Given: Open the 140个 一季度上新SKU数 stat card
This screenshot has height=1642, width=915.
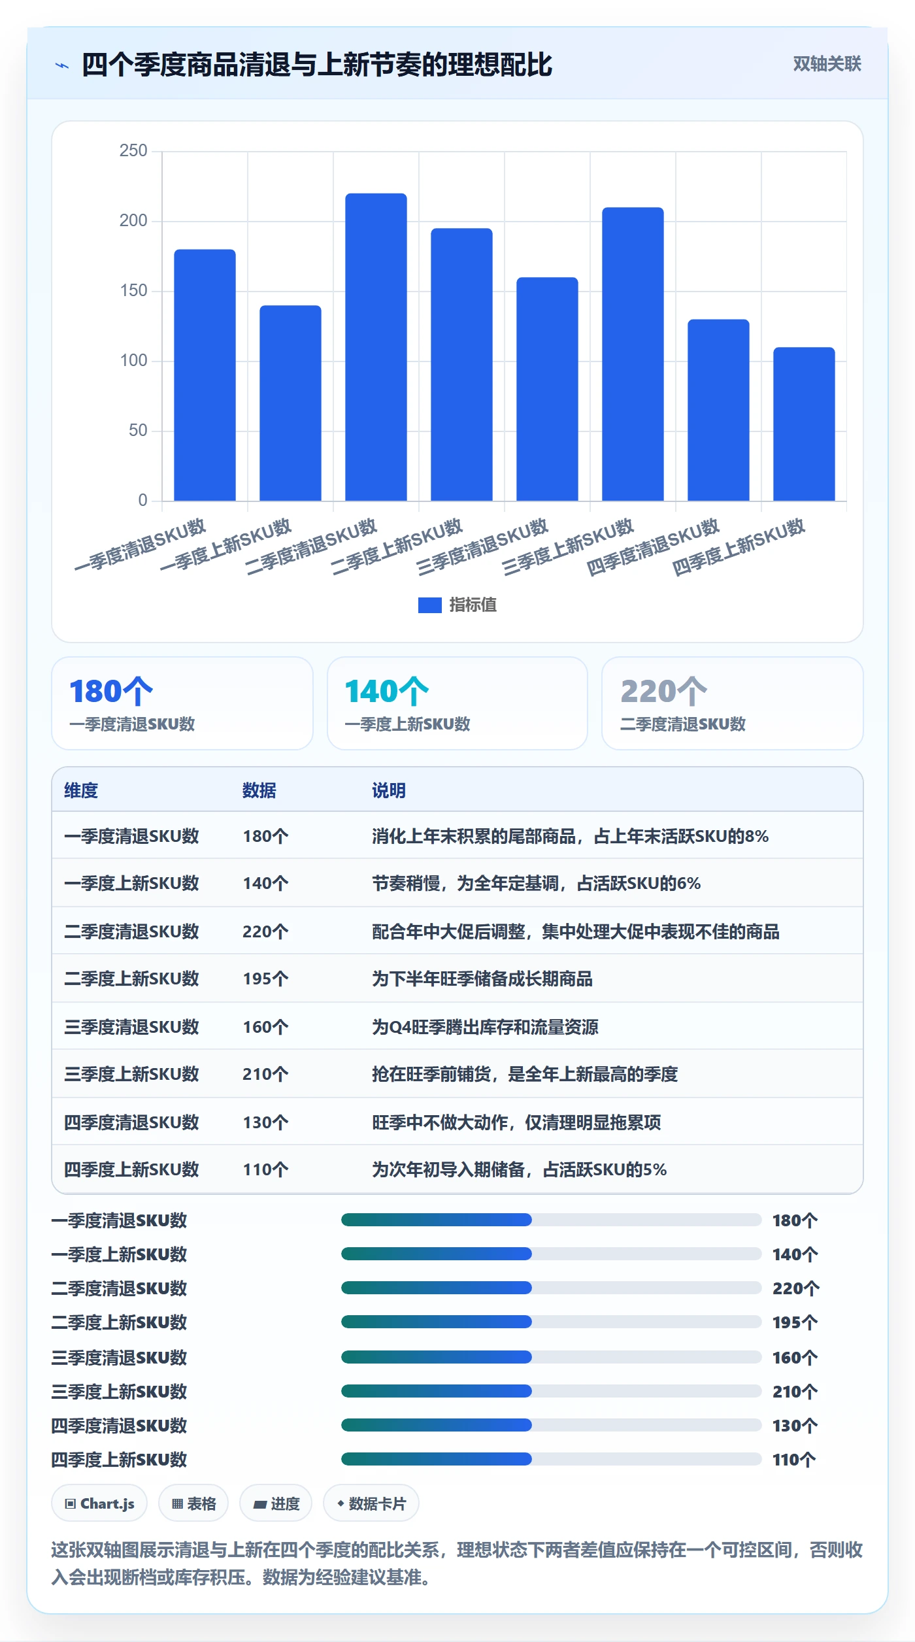Looking at the screenshot, I should click(x=457, y=703).
